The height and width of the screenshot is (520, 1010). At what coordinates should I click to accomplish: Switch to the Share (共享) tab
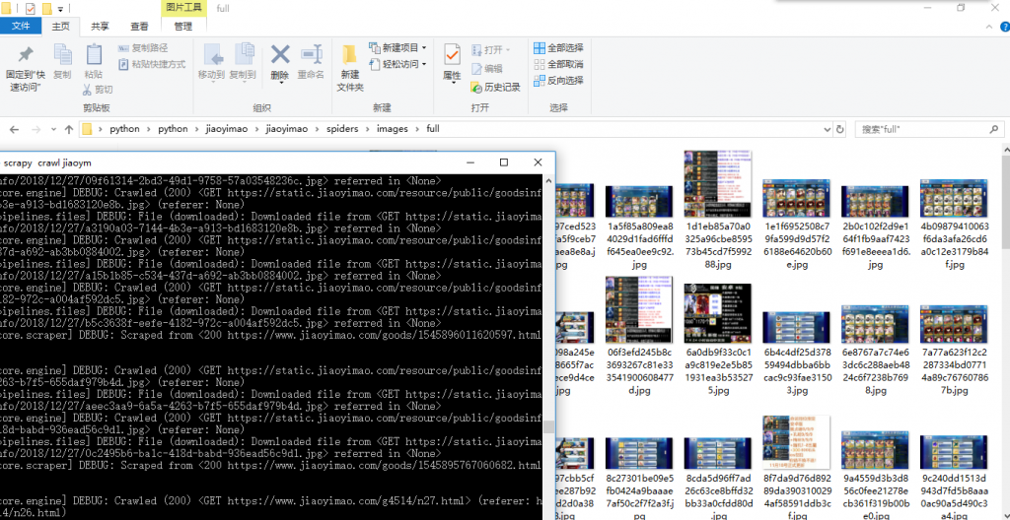pyautogui.click(x=100, y=27)
